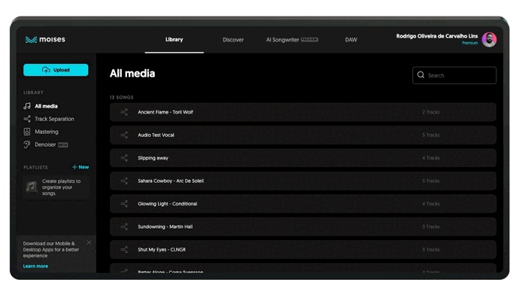Create a new playlist with + New
Image resolution: width=519 pixels, height=292 pixels.
[x=80, y=167]
